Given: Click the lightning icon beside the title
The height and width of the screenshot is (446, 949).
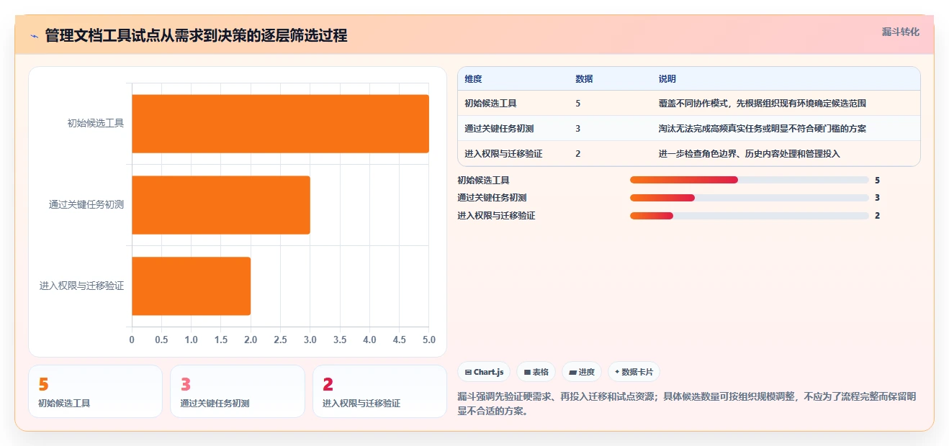Looking at the screenshot, I should click(34, 36).
